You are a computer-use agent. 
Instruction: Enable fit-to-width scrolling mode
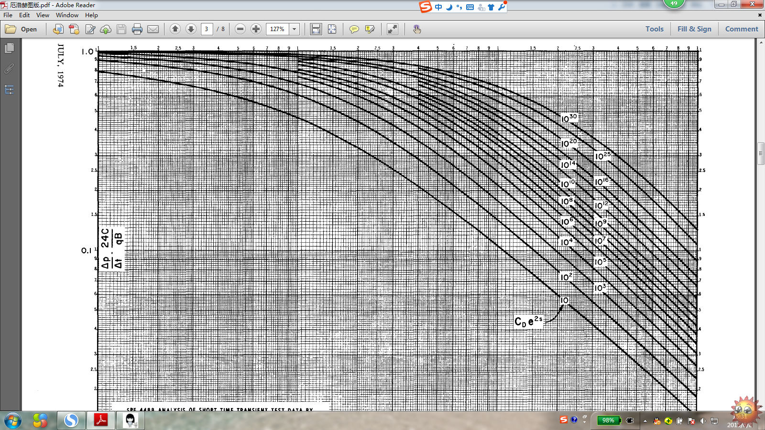(x=316, y=29)
